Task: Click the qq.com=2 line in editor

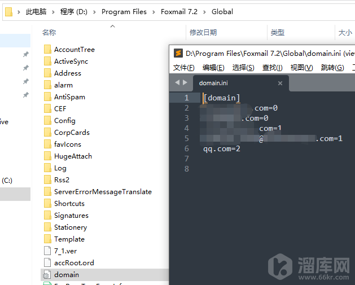Action: pos(222,149)
